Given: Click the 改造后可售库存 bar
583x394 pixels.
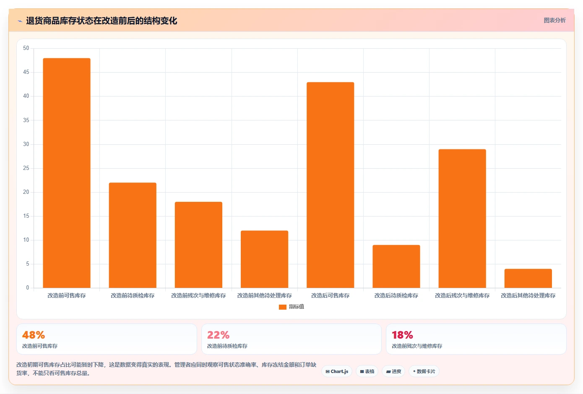Looking at the screenshot, I should [331, 185].
